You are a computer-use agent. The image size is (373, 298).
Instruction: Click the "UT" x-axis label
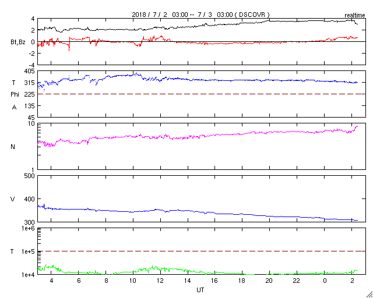pos(200,290)
